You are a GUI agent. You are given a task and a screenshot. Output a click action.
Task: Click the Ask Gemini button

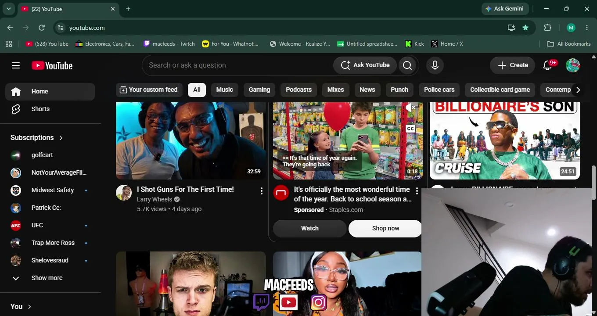click(x=504, y=9)
